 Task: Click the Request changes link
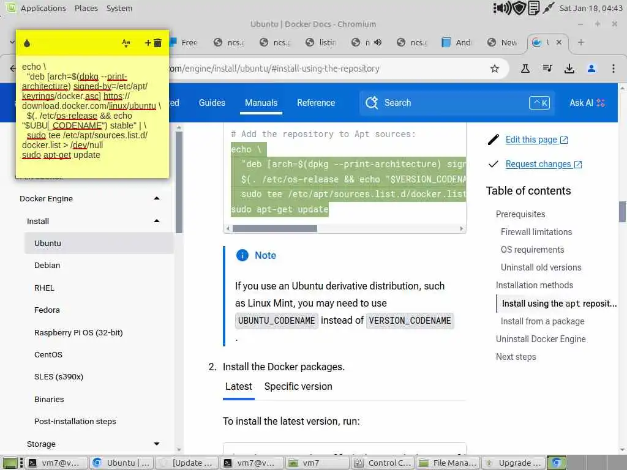tap(544, 164)
